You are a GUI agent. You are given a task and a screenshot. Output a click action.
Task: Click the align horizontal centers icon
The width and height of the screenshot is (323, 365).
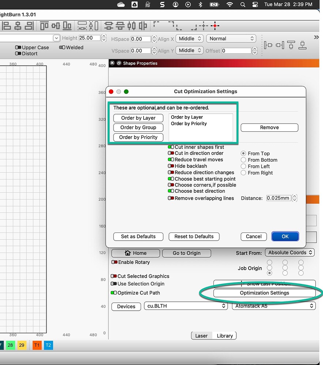click(18, 26)
